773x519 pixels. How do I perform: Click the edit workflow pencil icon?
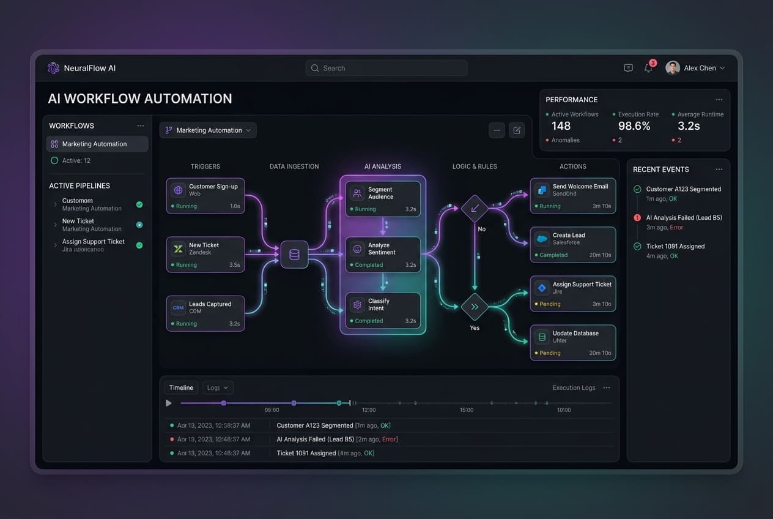click(517, 130)
